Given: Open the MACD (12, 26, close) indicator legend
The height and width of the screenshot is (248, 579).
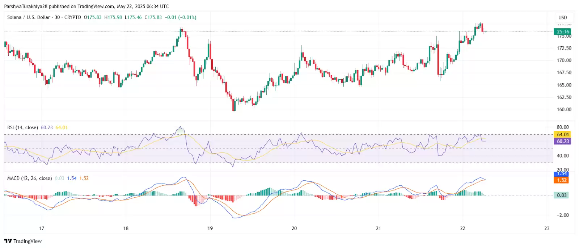Looking at the screenshot, I should 29,178.
